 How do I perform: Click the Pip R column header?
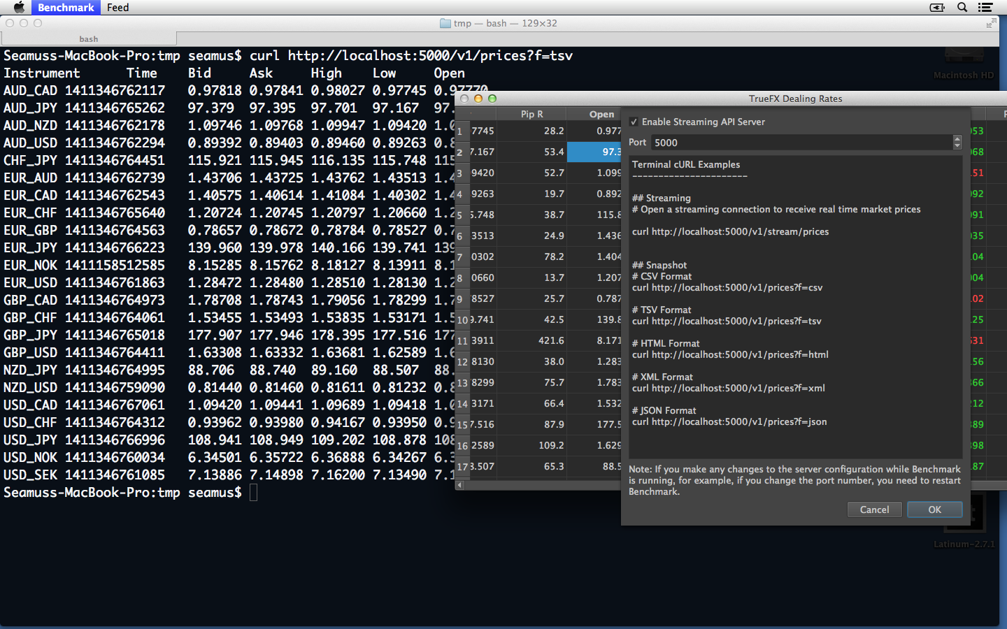coord(531,114)
